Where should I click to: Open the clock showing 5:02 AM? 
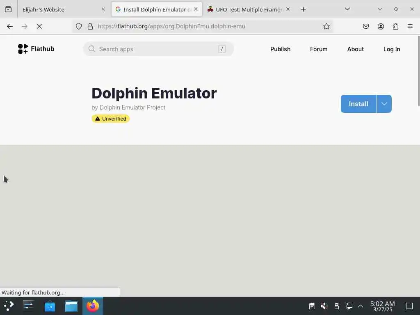pyautogui.click(x=383, y=306)
